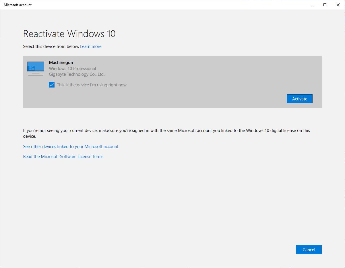Click the 'This is the device I'm using' label

92,85
